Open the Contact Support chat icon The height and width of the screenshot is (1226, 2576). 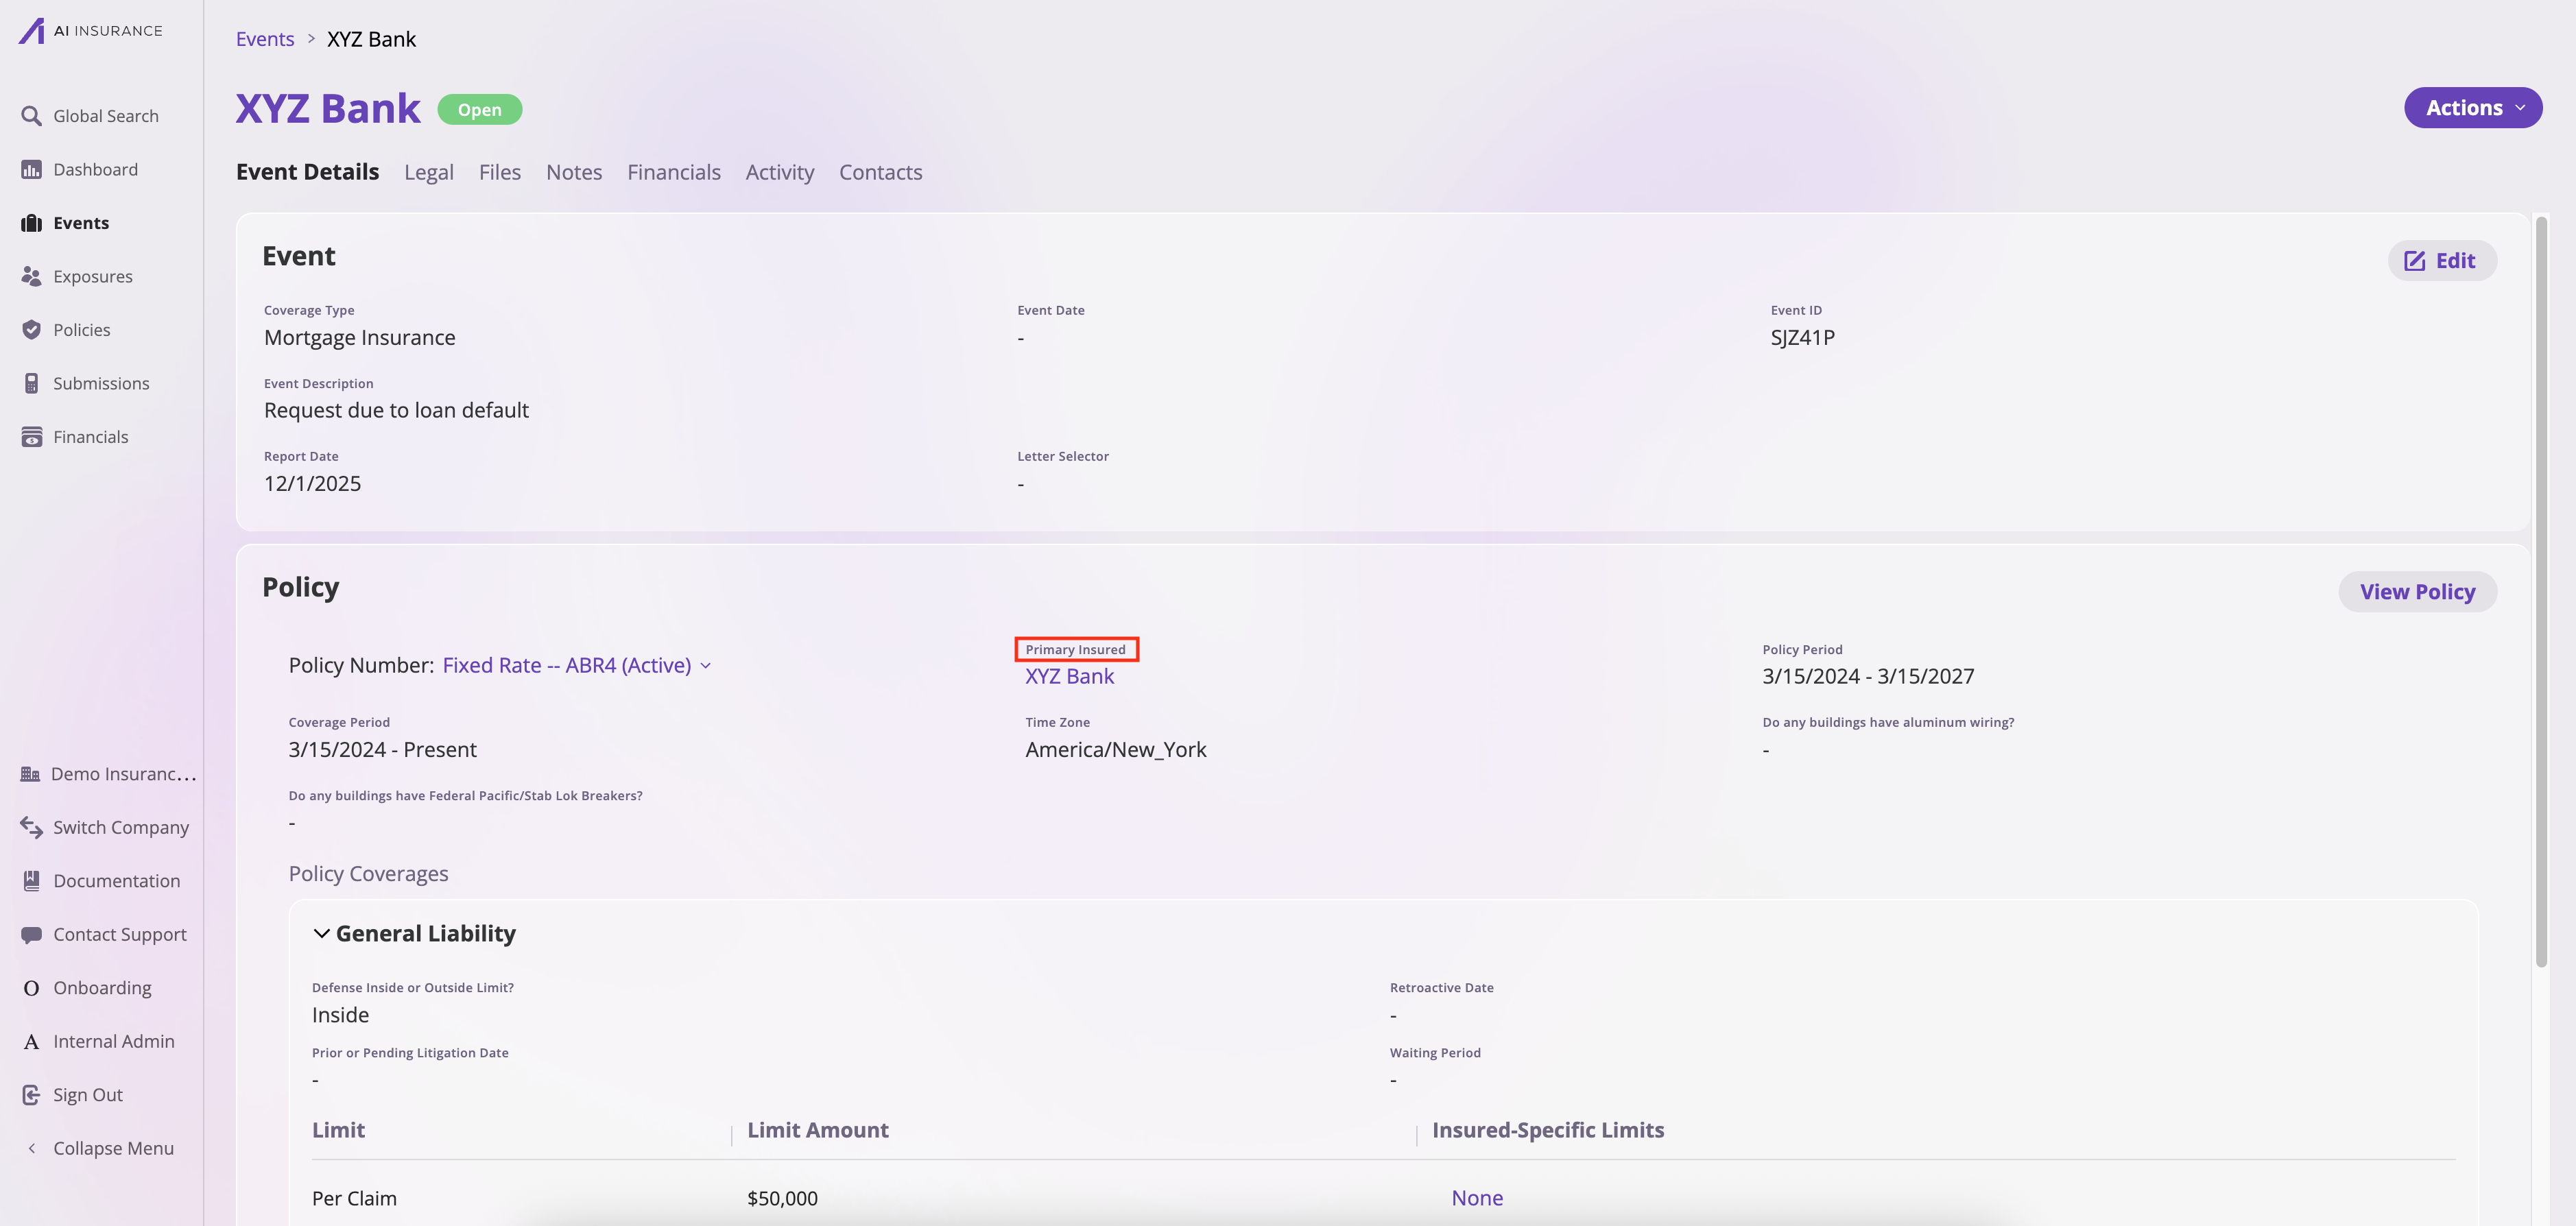tap(30, 933)
